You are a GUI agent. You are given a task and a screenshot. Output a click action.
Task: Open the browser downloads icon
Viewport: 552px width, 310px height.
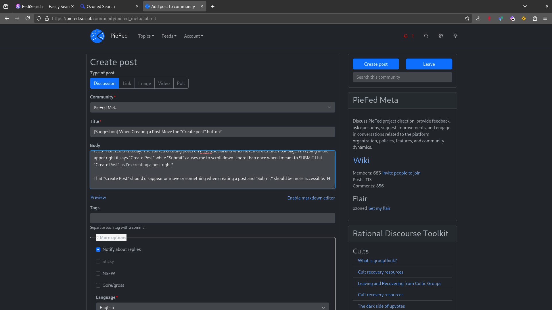[x=478, y=18]
